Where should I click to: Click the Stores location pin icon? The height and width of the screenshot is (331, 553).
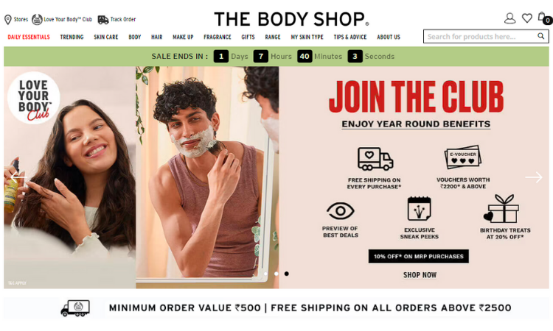[8, 20]
